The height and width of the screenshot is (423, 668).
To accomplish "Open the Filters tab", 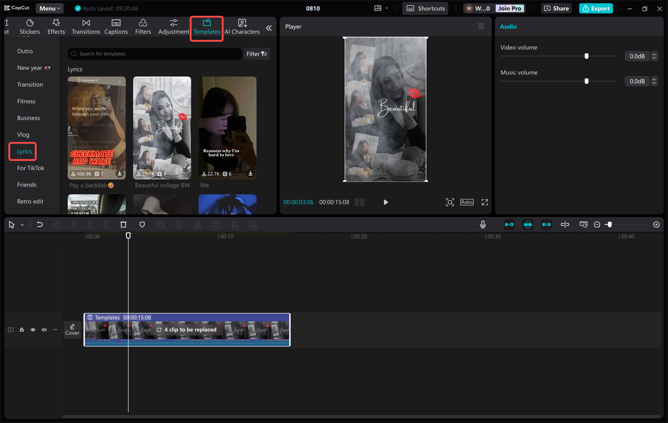I will pyautogui.click(x=143, y=27).
